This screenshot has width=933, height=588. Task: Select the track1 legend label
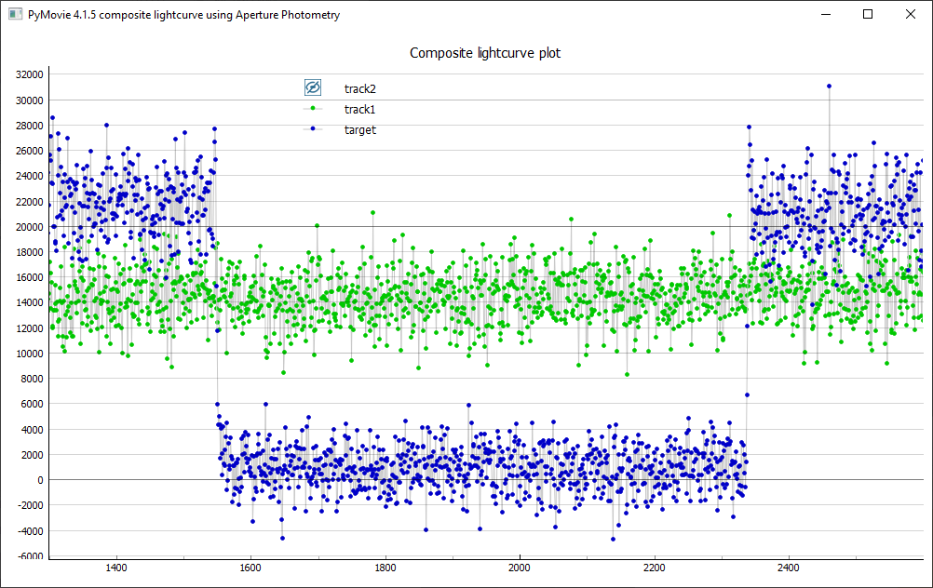pos(359,109)
